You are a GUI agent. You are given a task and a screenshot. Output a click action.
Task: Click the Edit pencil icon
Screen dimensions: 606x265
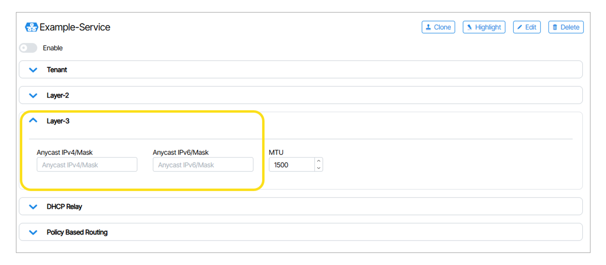click(520, 27)
